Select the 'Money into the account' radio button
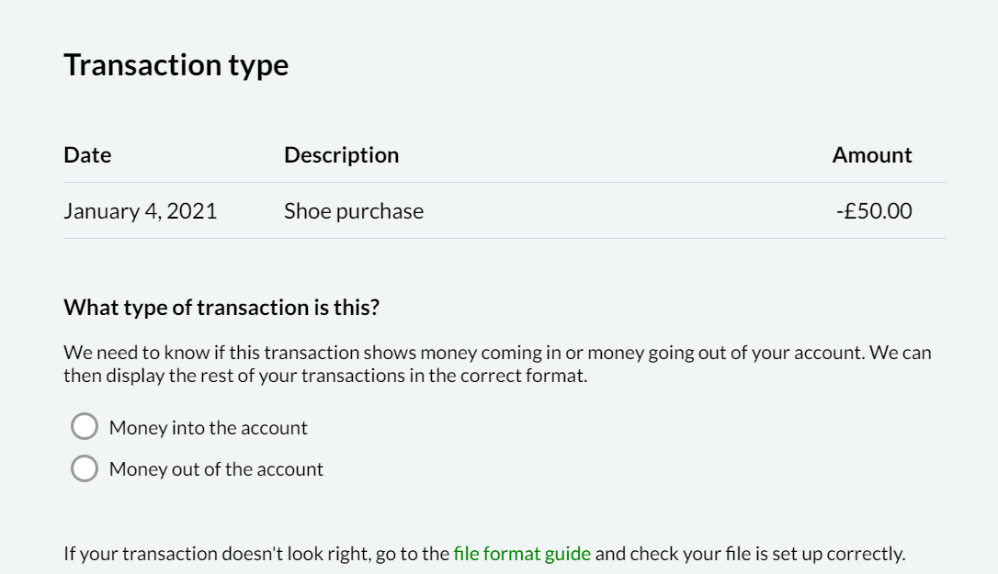Screen dimensions: 998x574 coord(85,427)
